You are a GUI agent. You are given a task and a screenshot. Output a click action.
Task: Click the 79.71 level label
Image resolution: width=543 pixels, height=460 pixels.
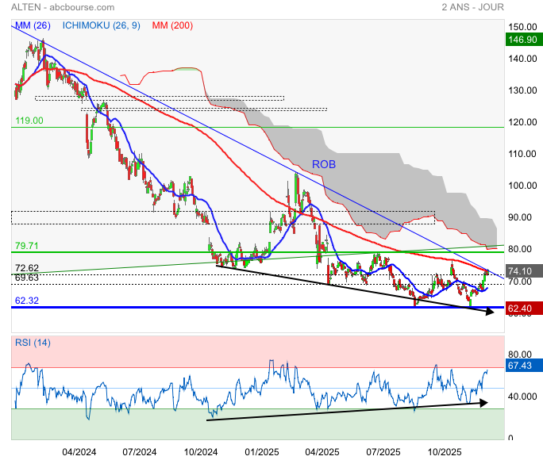[x=27, y=246]
